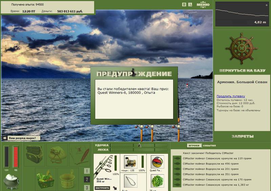
Task: Click fish icon beside 351 грамм entry
Action: pos(177,174)
